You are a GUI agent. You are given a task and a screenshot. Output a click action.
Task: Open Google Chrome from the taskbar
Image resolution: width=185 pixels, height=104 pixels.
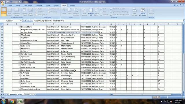pyautogui.click(x=12, y=101)
